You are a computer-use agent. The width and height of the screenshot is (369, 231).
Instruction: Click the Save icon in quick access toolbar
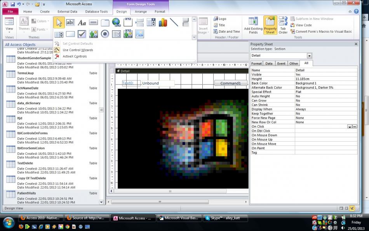pyautogui.click(x=12, y=4)
